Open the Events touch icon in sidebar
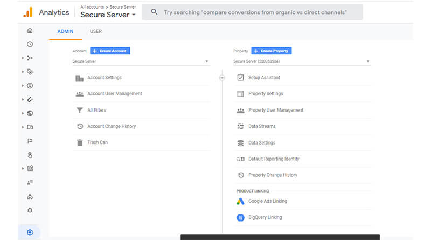Viewport: 431px width, 240px height. tap(30, 155)
